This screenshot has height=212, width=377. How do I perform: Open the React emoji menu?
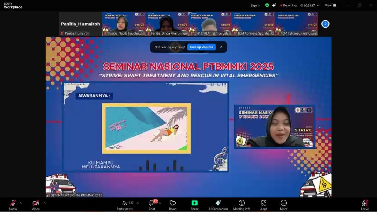click(172, 205)
